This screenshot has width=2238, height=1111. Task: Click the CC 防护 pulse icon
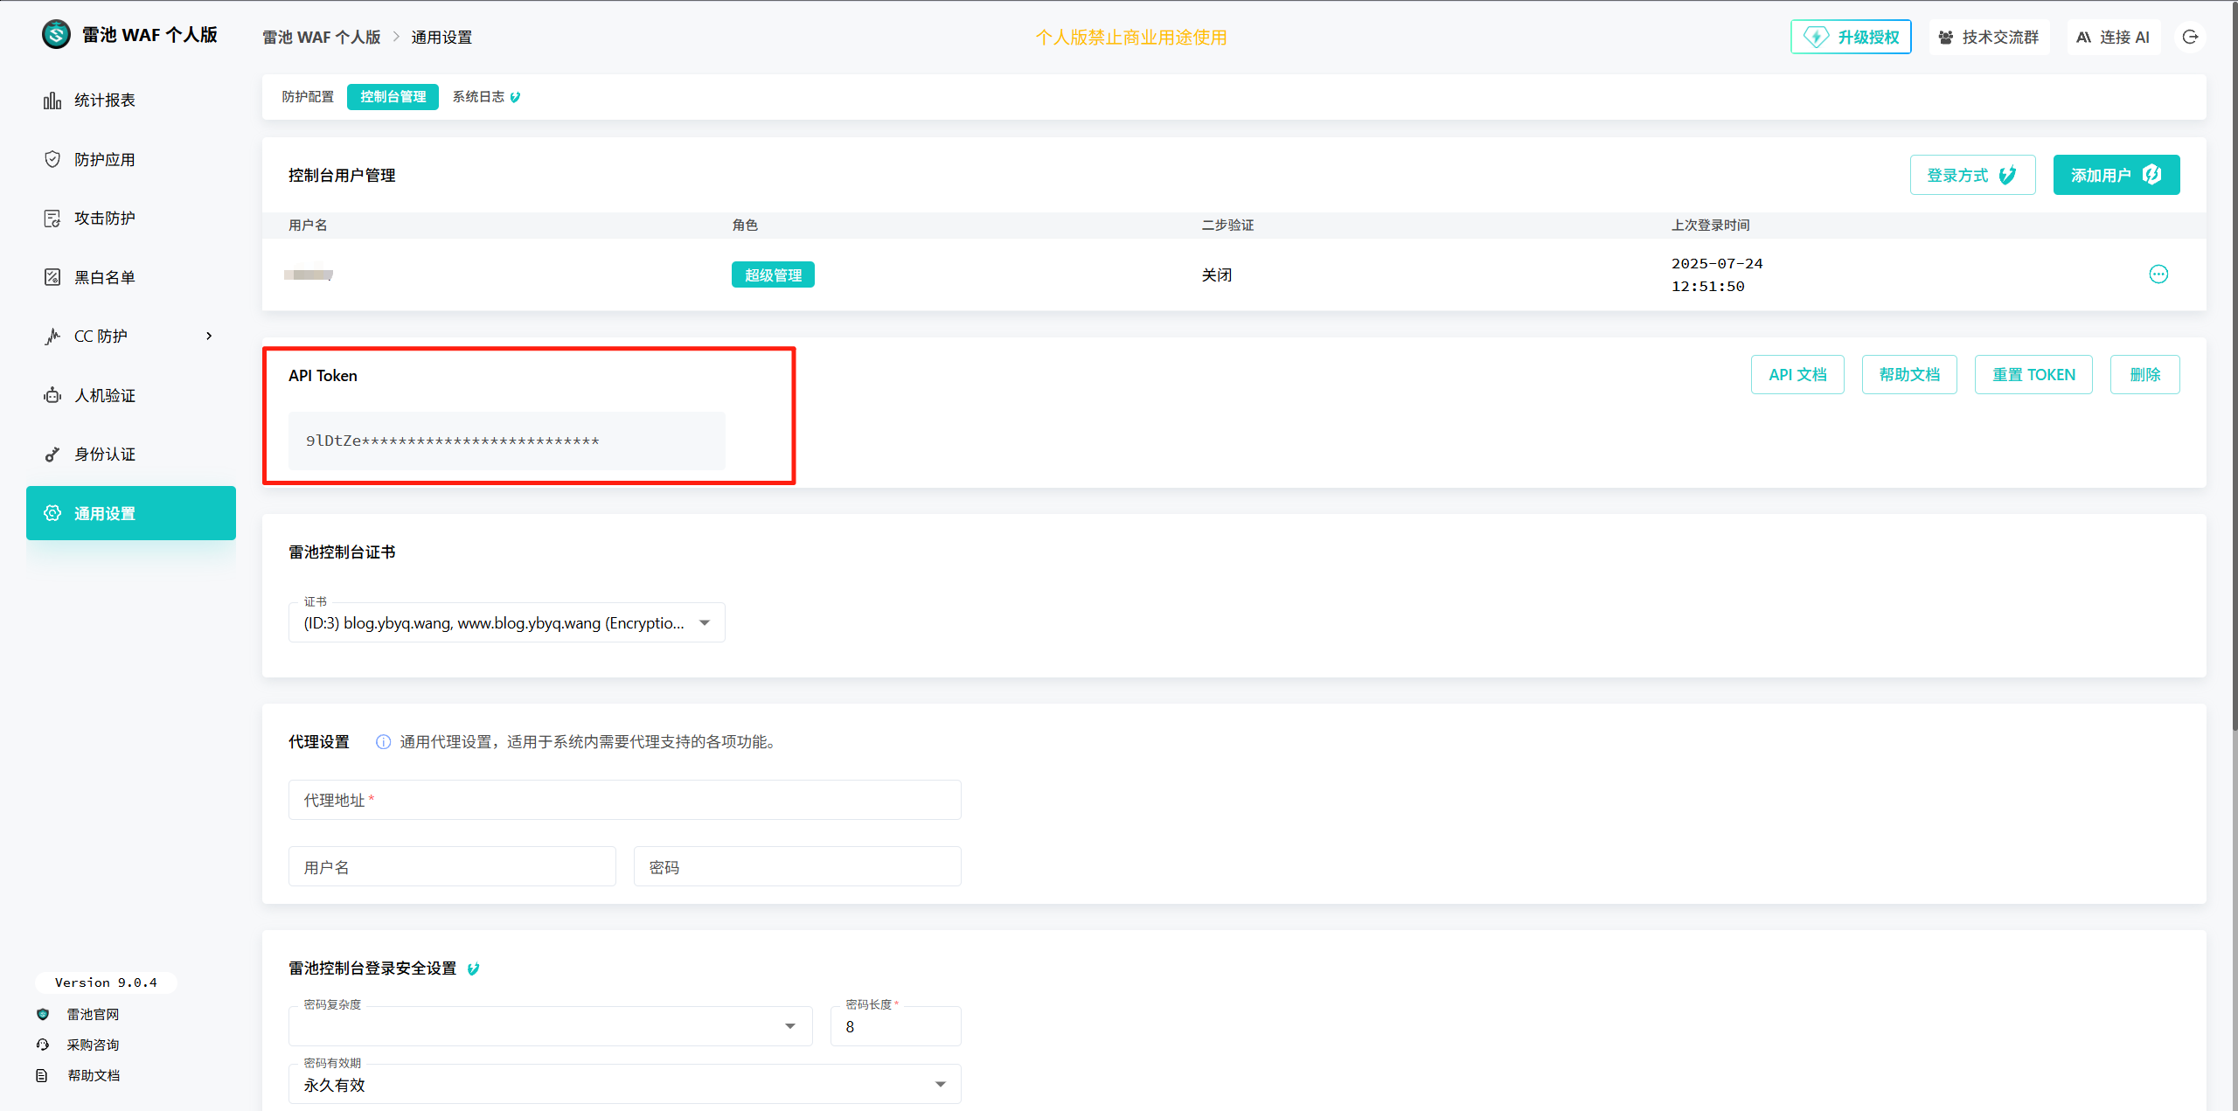point(52,337)
